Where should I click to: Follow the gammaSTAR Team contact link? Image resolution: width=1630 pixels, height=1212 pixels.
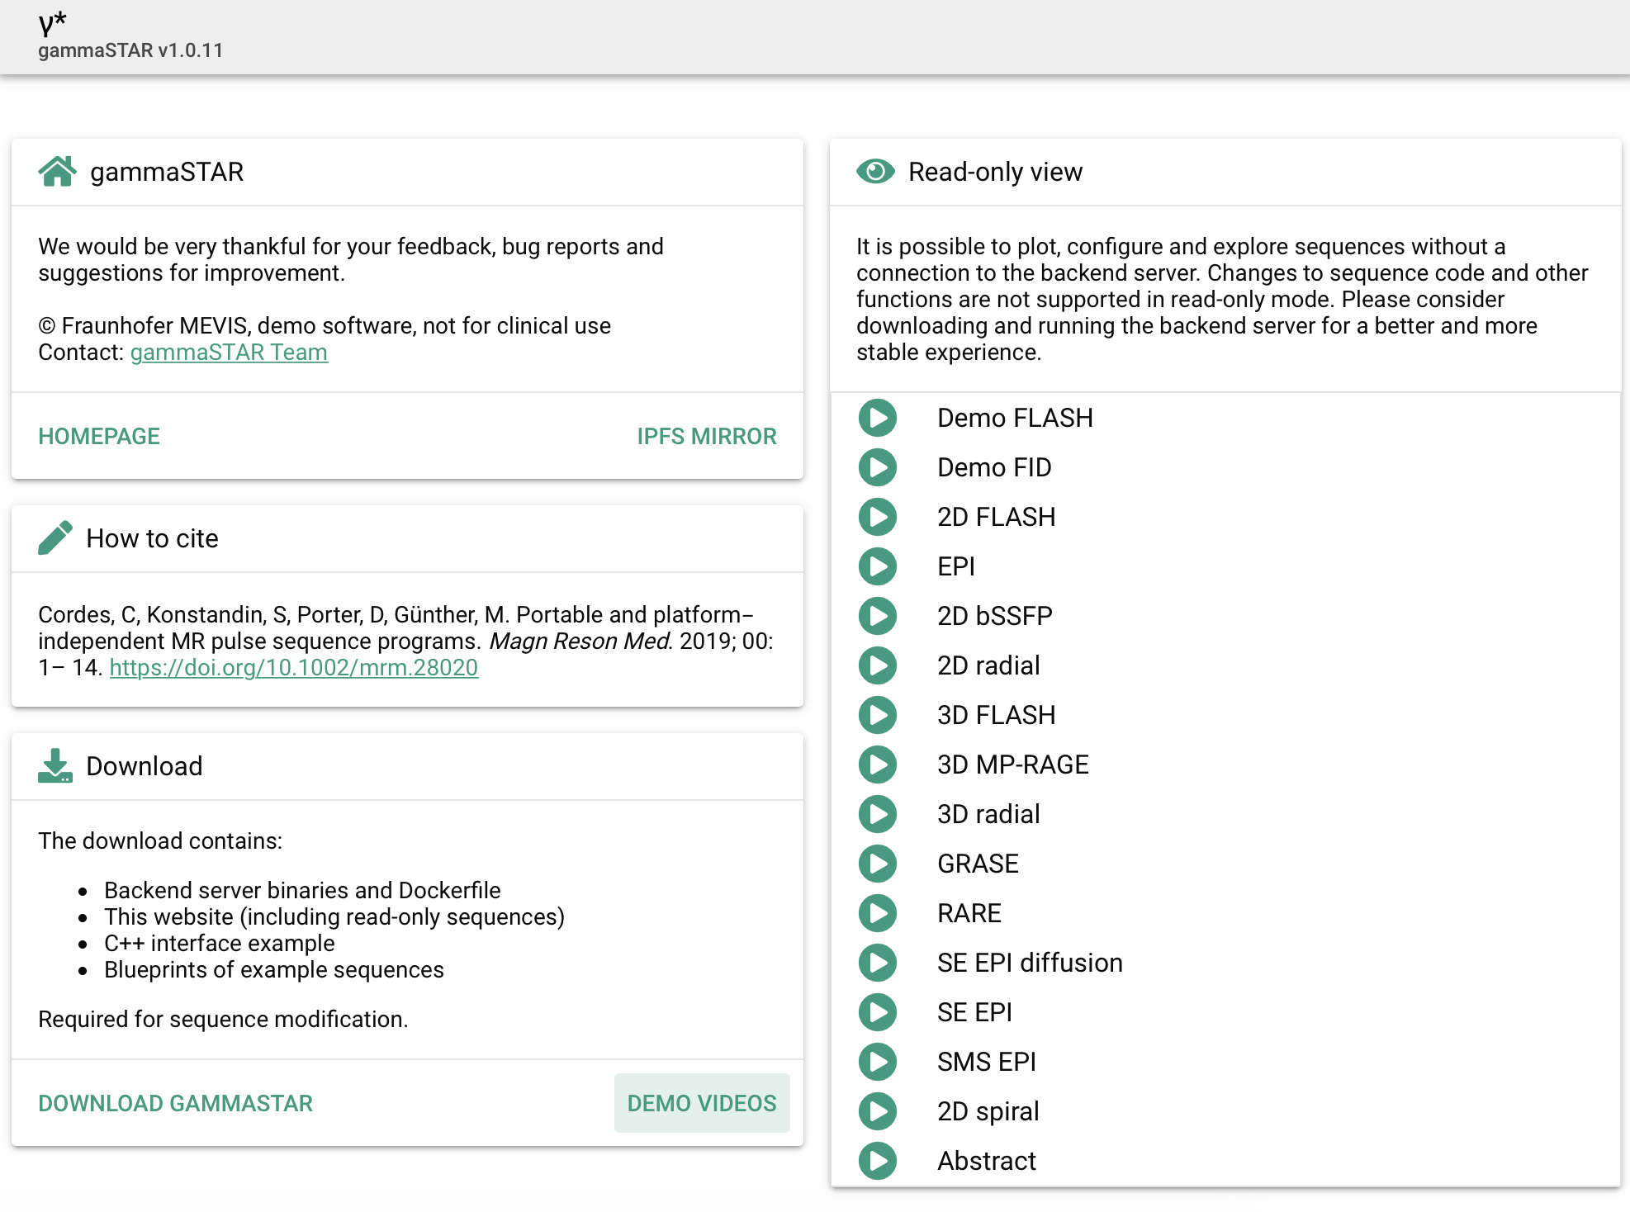click(x=229, y=353)
